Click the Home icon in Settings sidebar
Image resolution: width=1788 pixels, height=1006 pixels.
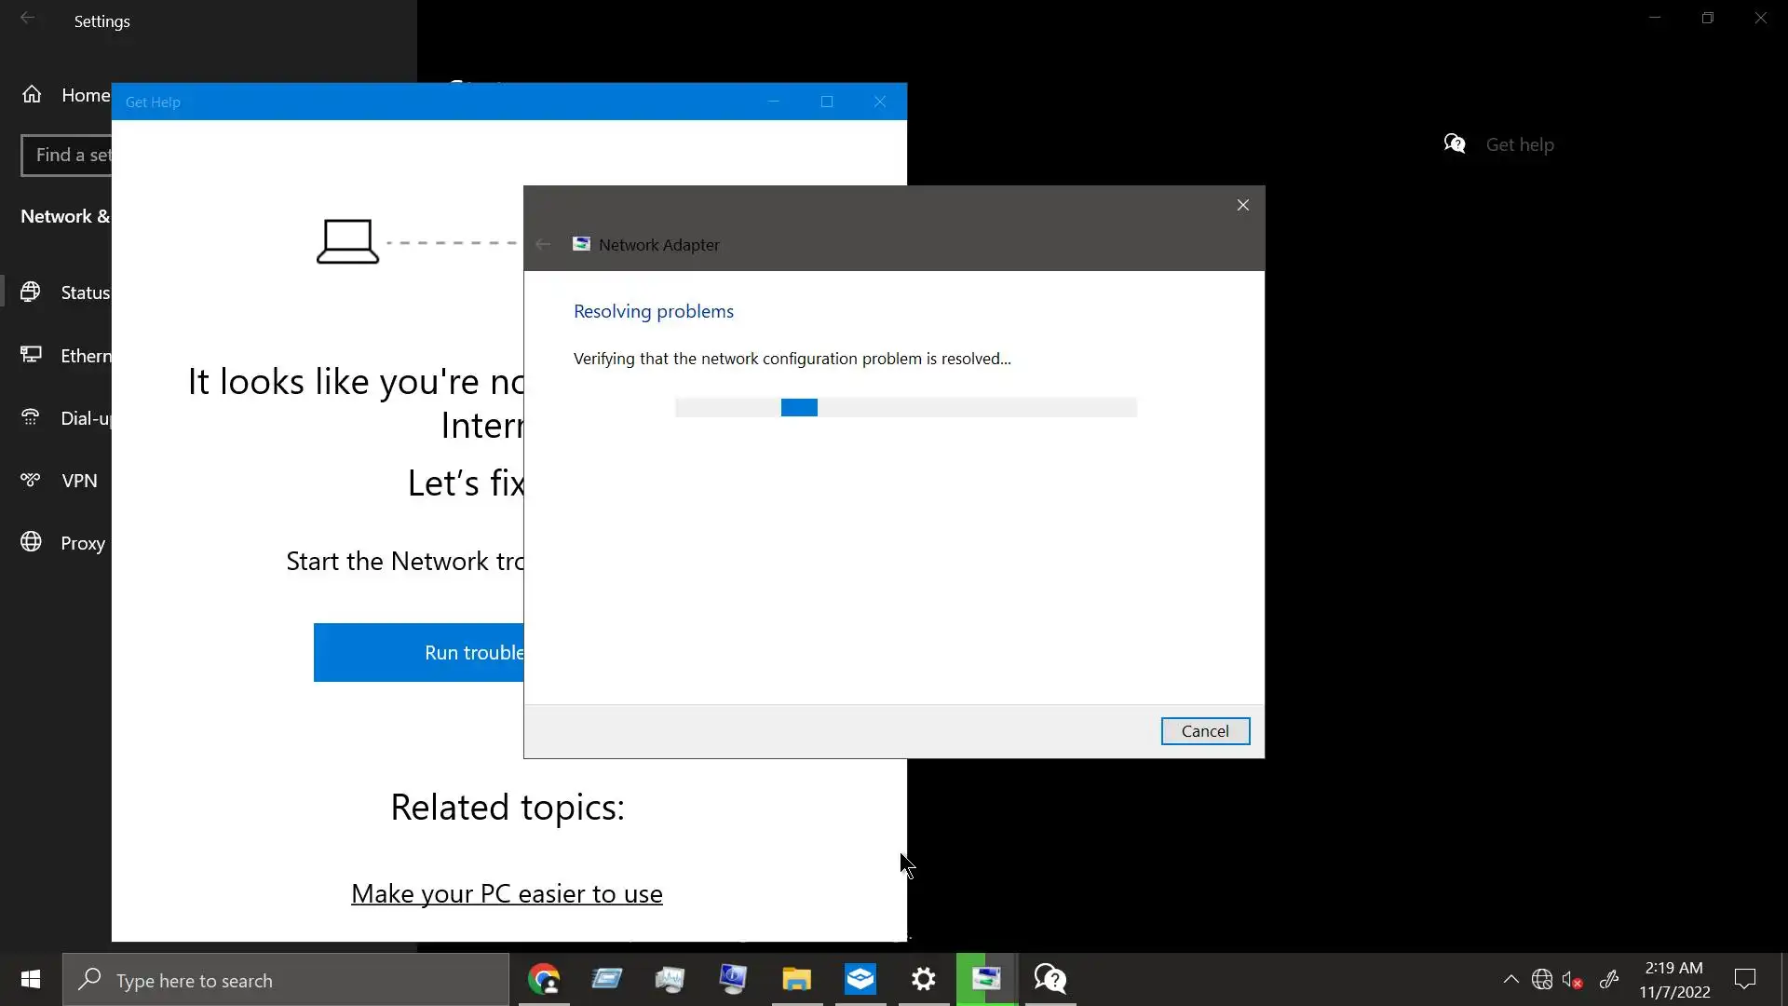32,94
